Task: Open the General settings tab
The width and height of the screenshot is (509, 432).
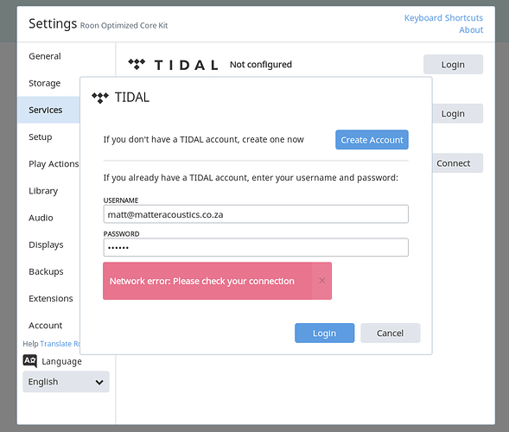Action: (x=45, y=56)
